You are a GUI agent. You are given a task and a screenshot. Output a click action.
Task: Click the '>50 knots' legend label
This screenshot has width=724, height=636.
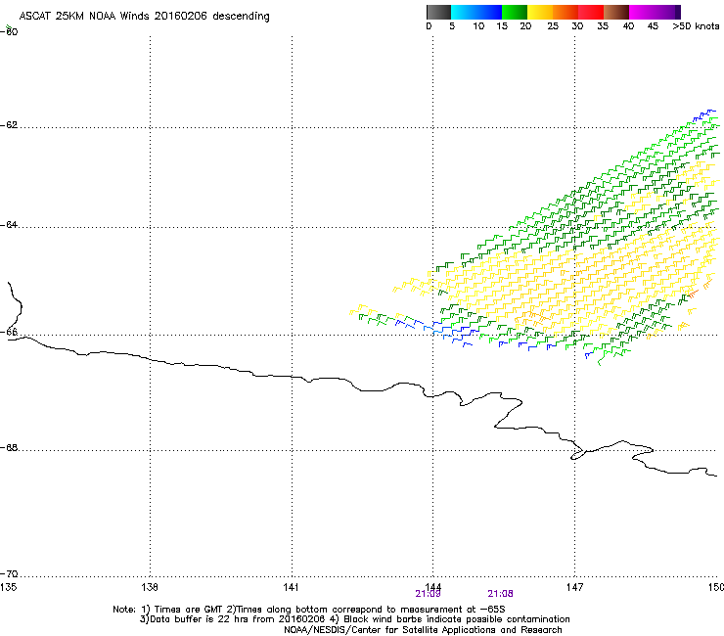click(x=698, y=26)
